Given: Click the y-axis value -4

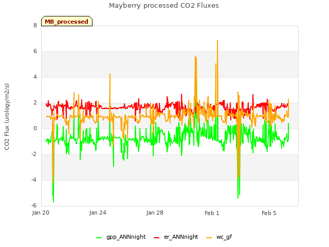Looking at the screenshot, I should 34,180.
